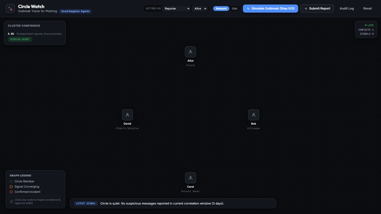This screenshot has height=214, width=381.
Task: Open the Alice user dropdown
Action: (x=200, y=9)
